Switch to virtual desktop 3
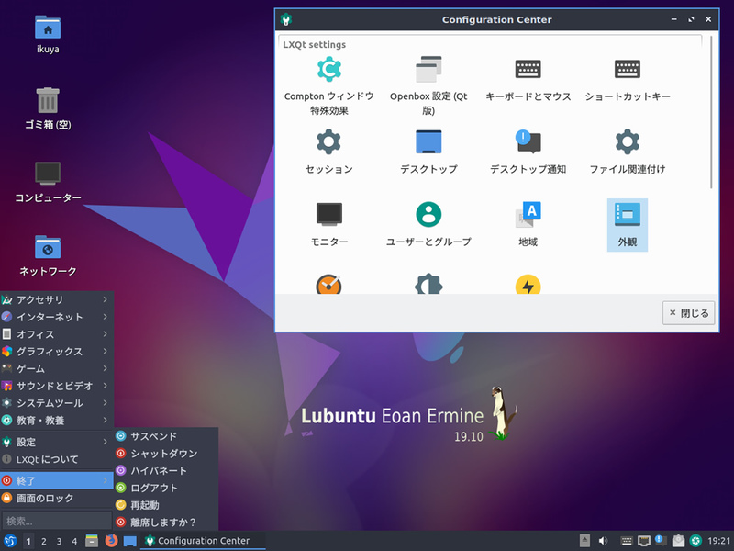 coord(59,541)
